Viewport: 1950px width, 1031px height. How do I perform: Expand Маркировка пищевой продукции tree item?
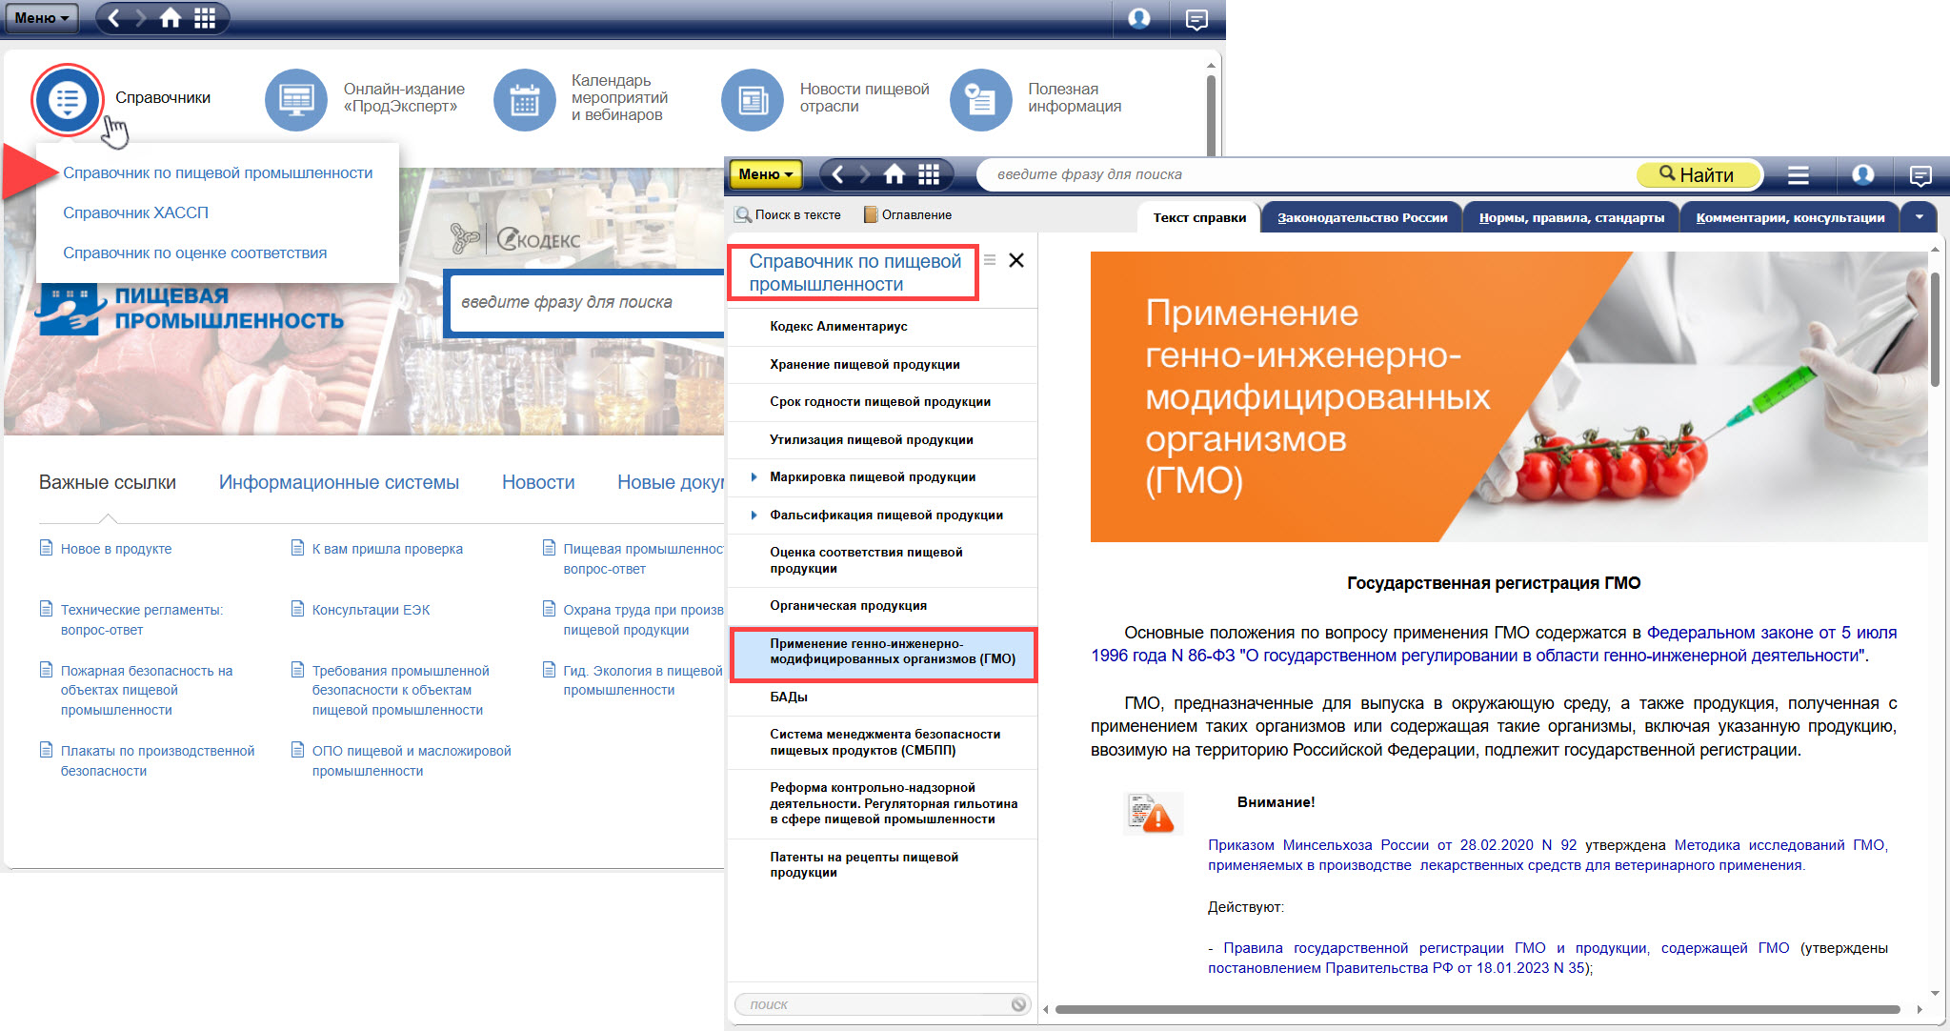point(754,477)
